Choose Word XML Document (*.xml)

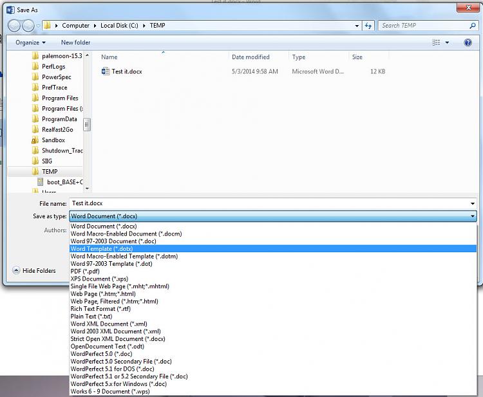(273, 324)
